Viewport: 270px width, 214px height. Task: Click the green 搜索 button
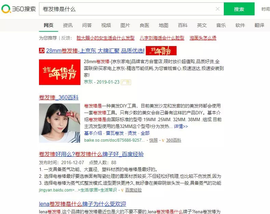pos(239,9)
